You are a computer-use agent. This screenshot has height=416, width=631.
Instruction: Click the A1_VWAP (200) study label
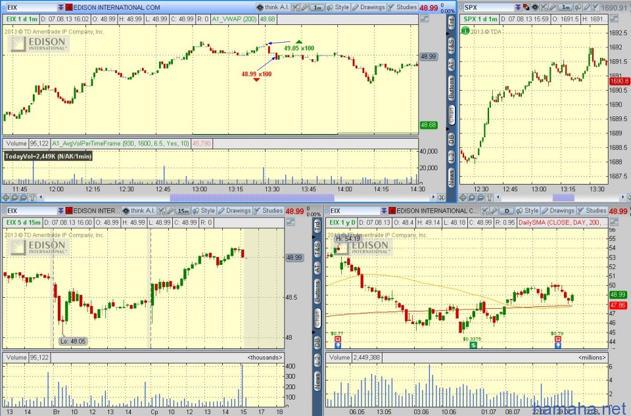(x=234, y=19)
